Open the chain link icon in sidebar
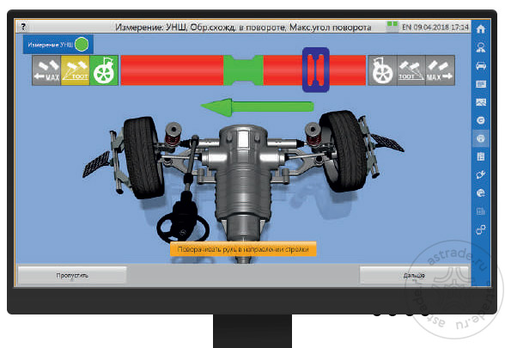Image resolution: width=505 pixels, height=348 pixels. [481, 229]
